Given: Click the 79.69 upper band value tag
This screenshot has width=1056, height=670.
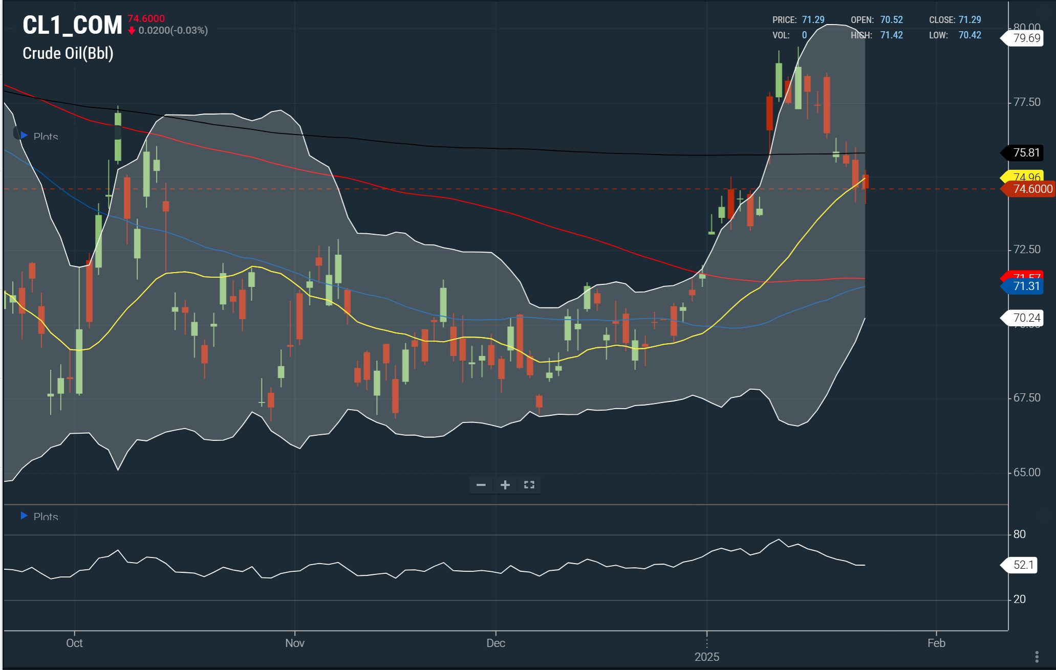Looking at the screenshot, I should [x=1026, y=38].
